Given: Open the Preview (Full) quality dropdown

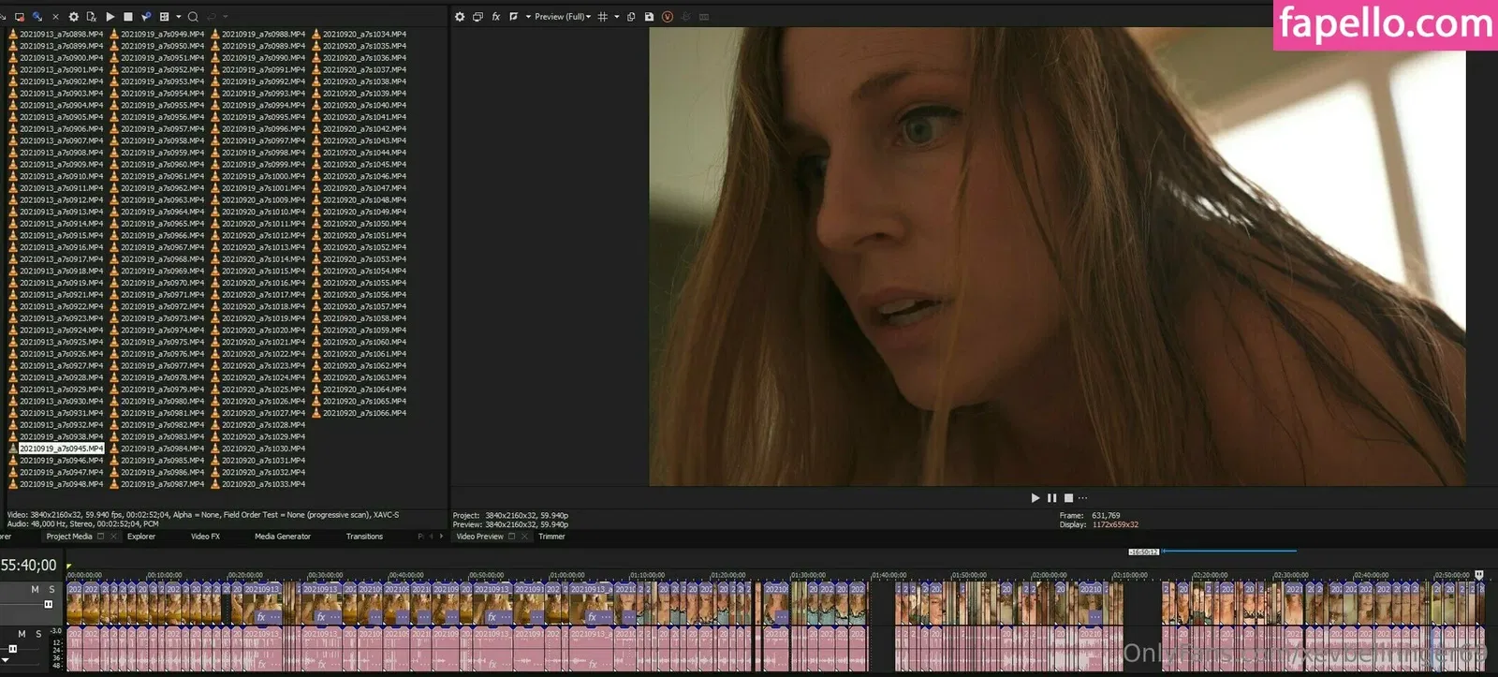Looking at the screenshot, I should 562,17.
